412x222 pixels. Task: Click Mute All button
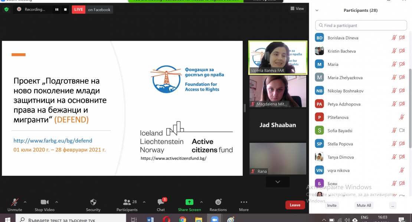coord(364,205)
